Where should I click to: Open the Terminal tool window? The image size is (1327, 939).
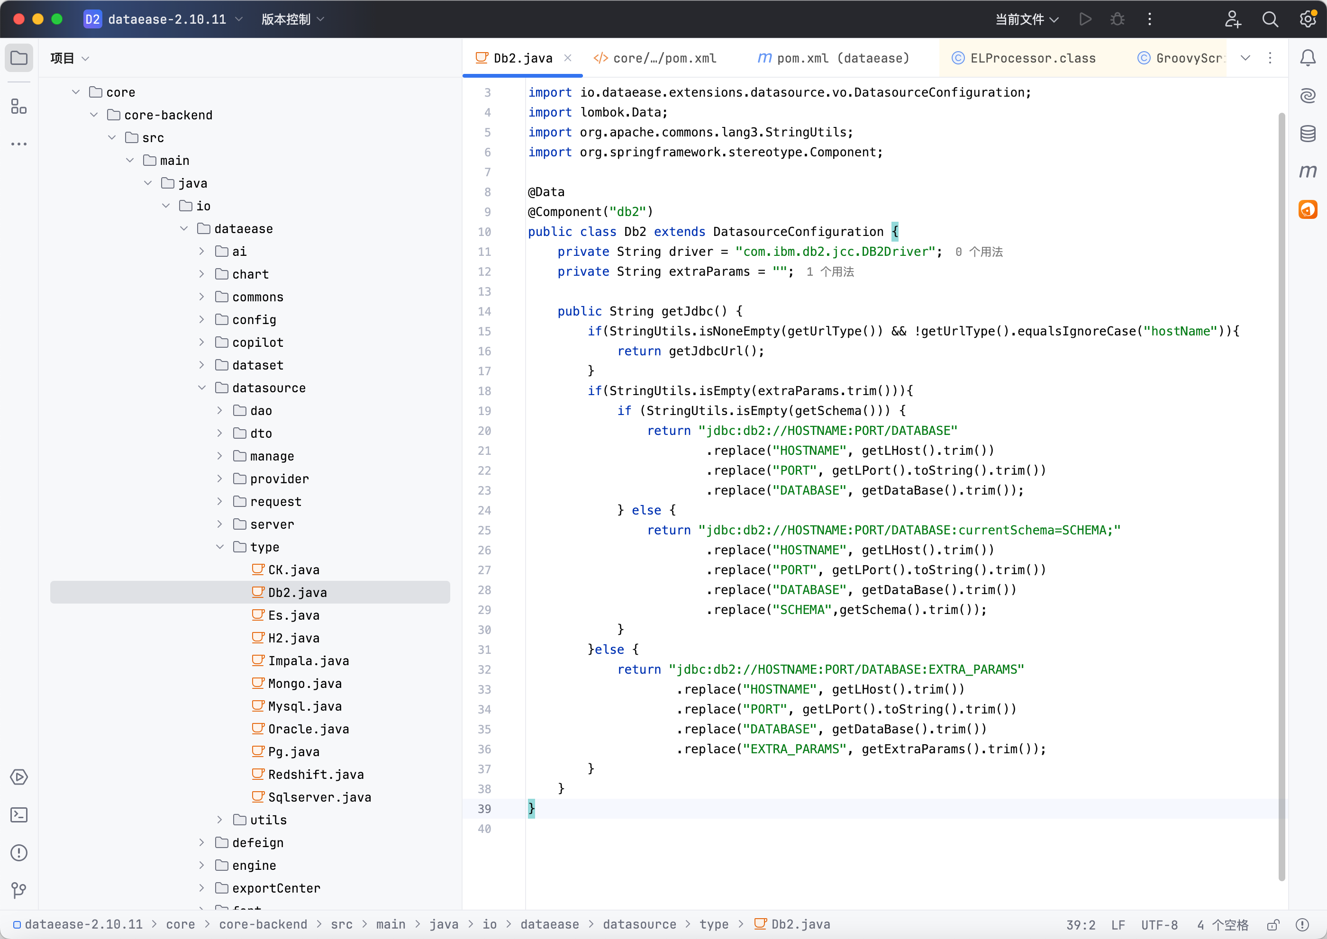pyautogui.click(x=19, y=815)
